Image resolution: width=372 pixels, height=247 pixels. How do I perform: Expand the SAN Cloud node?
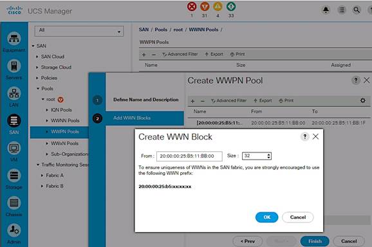click(37, 57)
